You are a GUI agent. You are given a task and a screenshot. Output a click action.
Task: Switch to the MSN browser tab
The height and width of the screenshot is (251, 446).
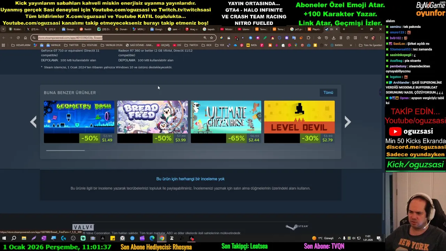139,29
